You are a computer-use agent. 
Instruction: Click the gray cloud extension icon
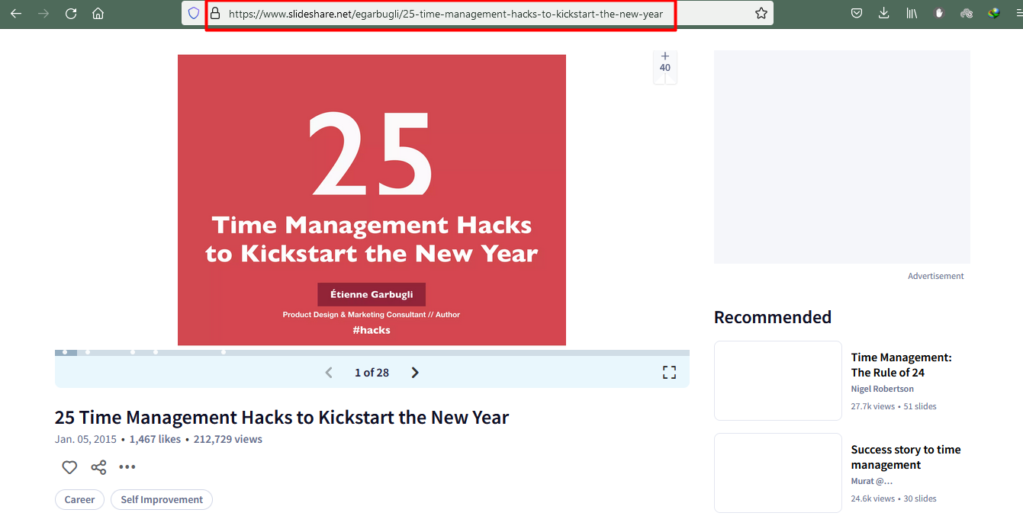pyautogui.click(x=967, y=13)
